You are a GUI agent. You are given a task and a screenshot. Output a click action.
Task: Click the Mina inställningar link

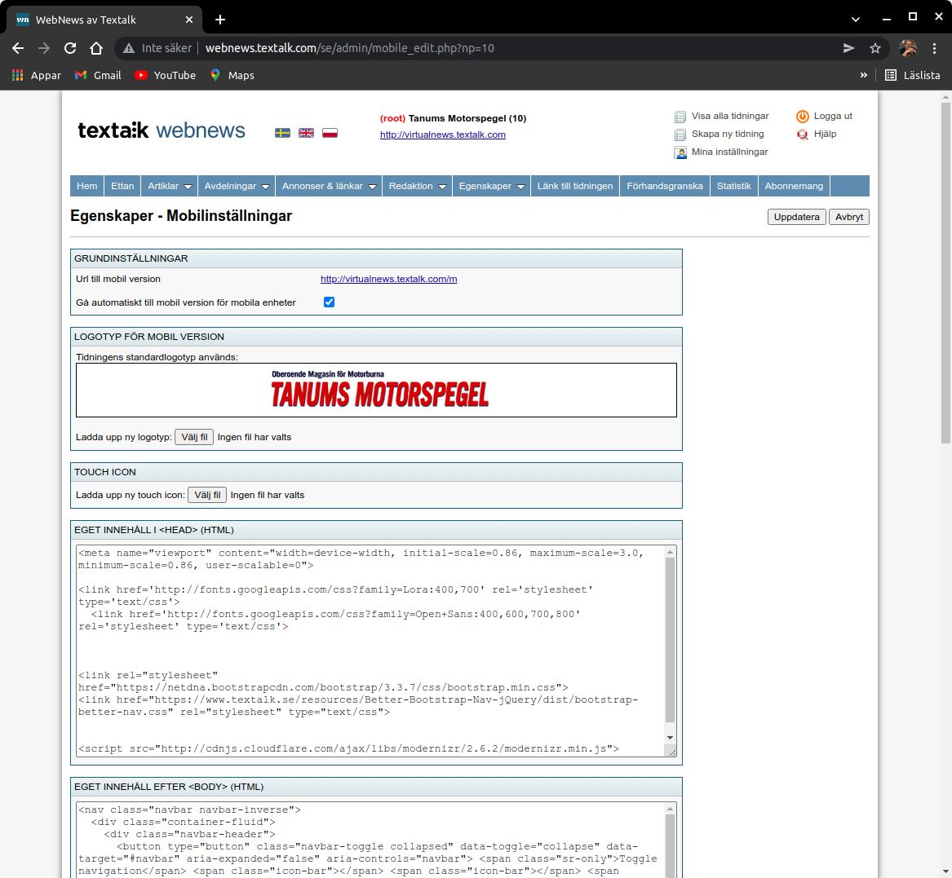(x=730, y=152)
